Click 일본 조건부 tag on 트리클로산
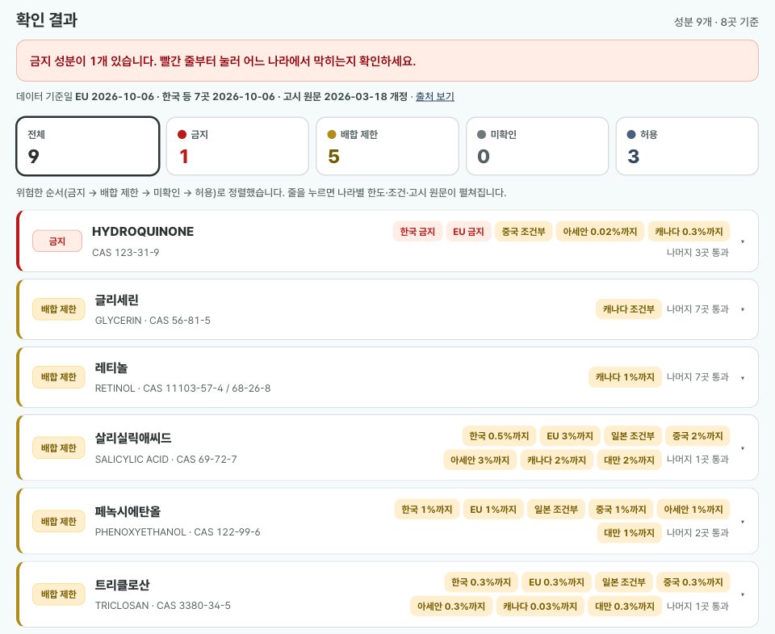This screenshot has width=775, height=634. (624, 582)
